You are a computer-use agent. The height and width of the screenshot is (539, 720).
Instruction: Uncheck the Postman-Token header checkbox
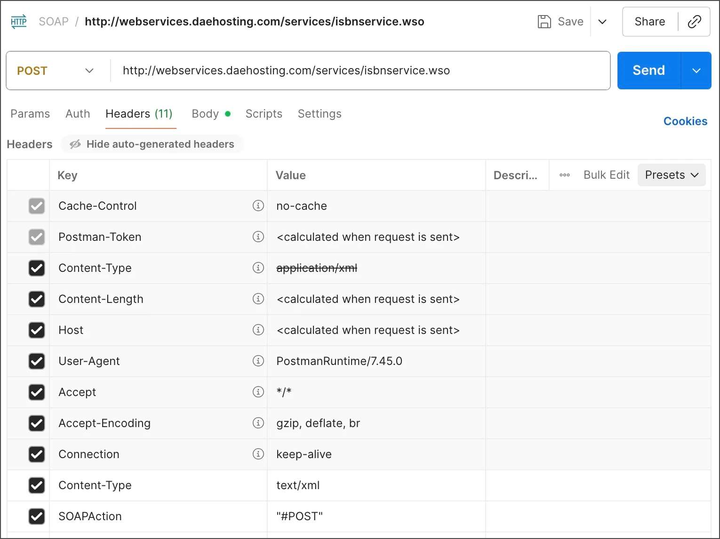tap(37, 237)
